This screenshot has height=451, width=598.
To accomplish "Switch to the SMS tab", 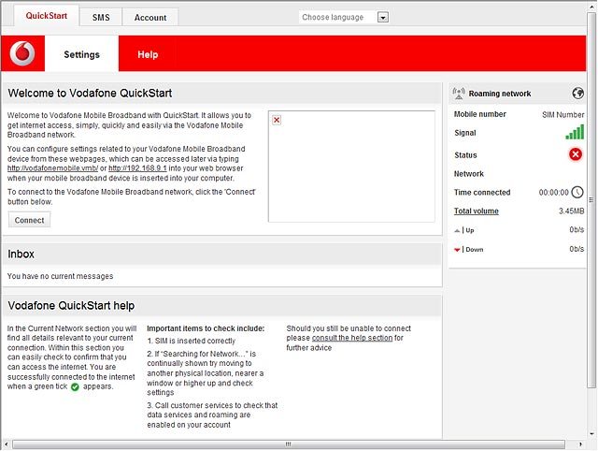I will pyautogui.click(x=101, y=18).
